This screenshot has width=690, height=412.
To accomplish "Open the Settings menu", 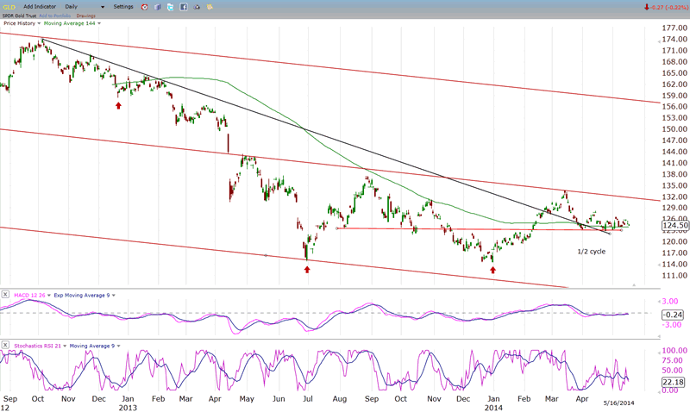I will click(x=122, y=7).
